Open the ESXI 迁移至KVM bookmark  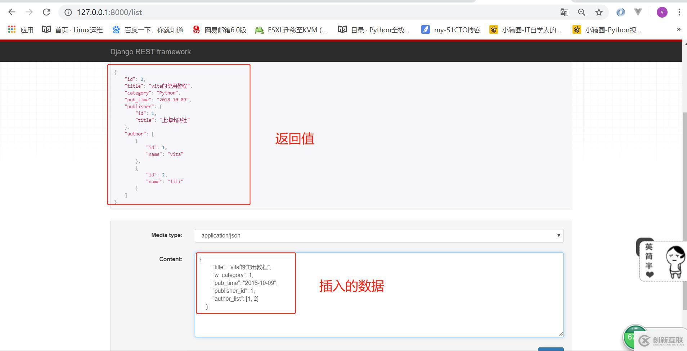point(291,30)
